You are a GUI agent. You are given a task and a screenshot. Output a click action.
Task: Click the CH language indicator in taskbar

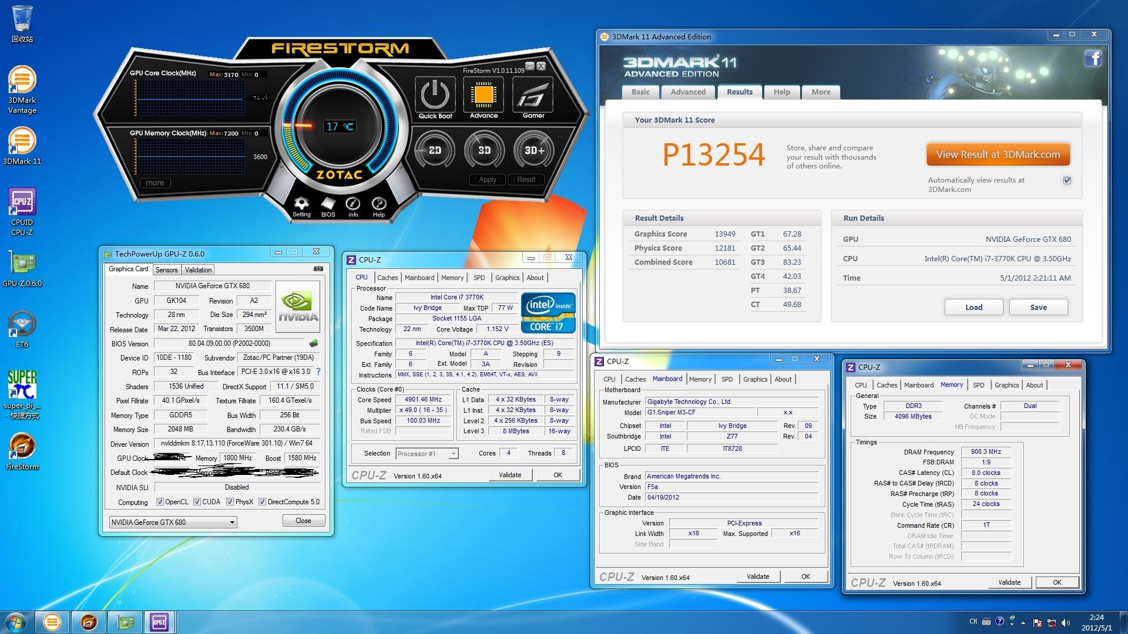click(x=973, y=621)
